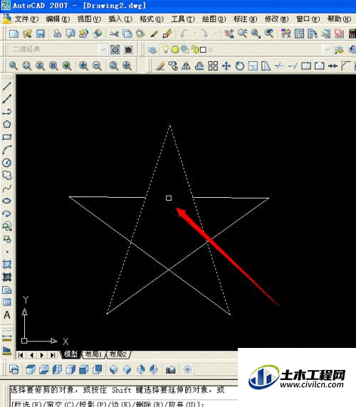Select the Ellipse draw tool
Image resolution: width=356 pixels, height=407 pixels.
point(6,201)
